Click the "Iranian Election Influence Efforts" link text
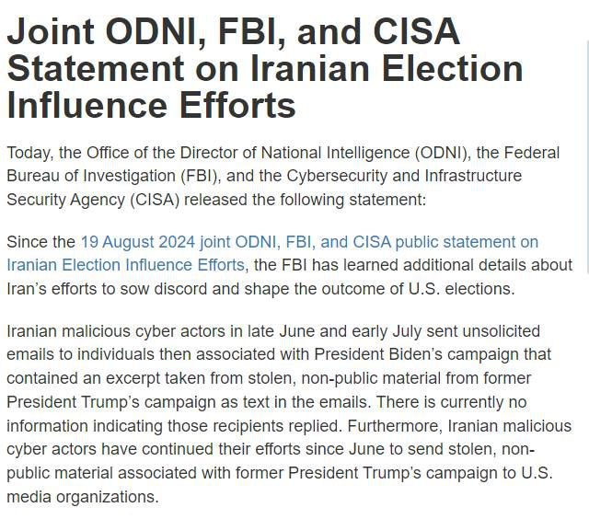Image resolution: width=589 pixels, height=519 pixels. [126, 264]
